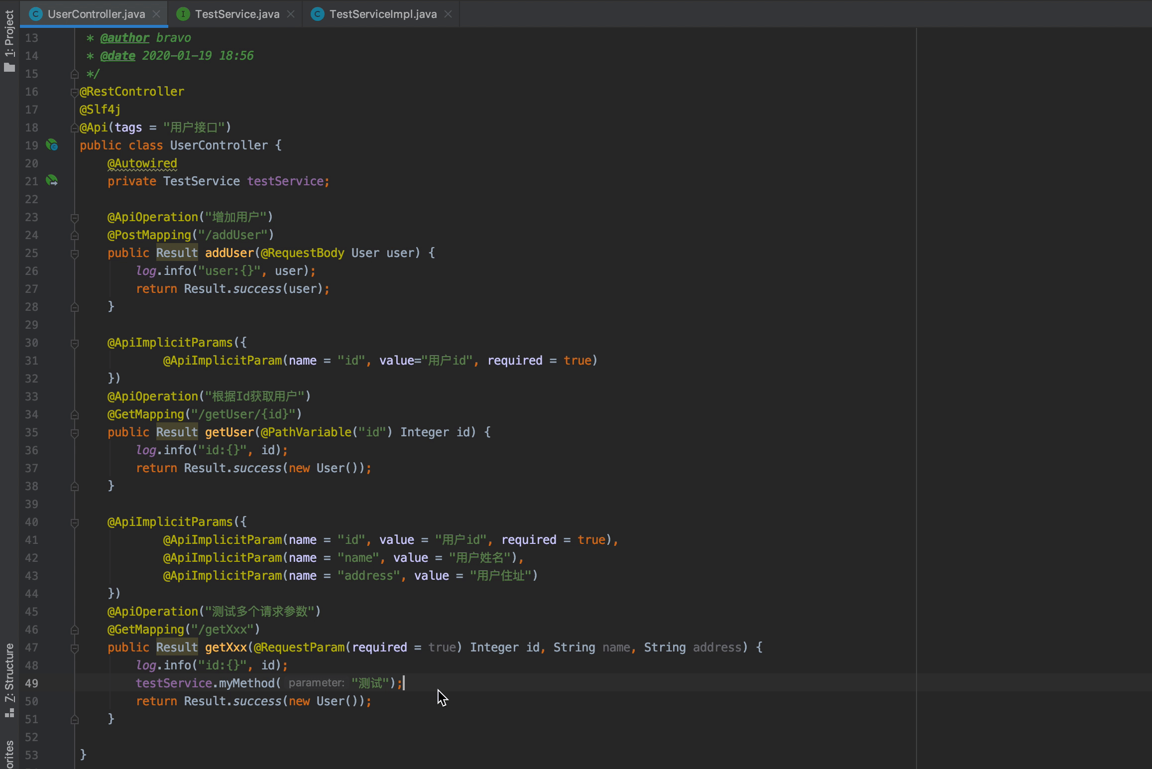1152x769 pixels.
Task: Switch to the TestServiceImpl.java tab
Action: click(x=382, y=14)
